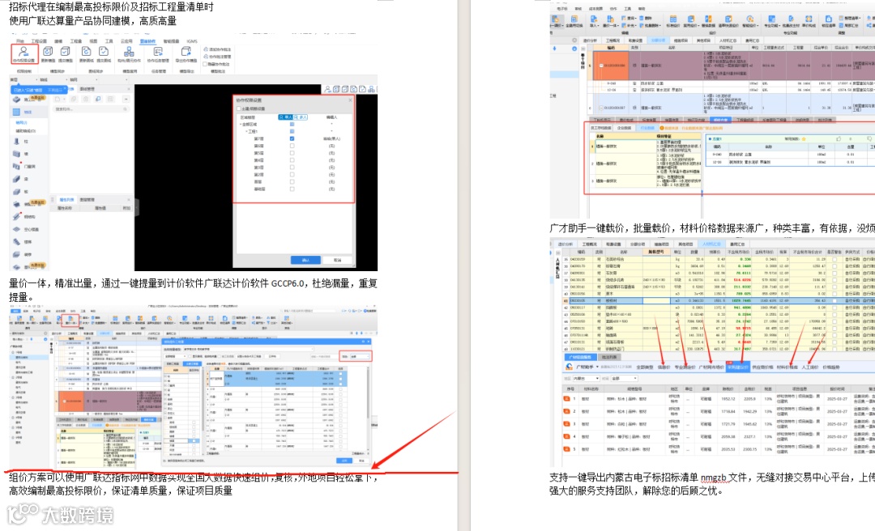This screenshot has width=875, height=531.
Task: Click the blue confirm button in 量价一体 dialog
Action: click(x=344, y=461)
